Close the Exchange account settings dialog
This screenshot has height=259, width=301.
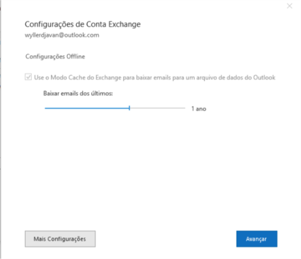point(290,6)
